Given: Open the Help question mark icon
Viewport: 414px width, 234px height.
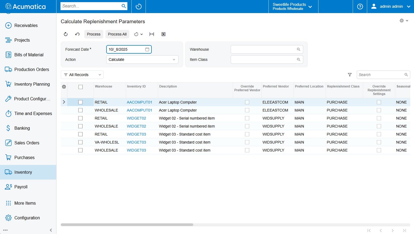Looking at the screenshot, I should (x=360, y=6).
